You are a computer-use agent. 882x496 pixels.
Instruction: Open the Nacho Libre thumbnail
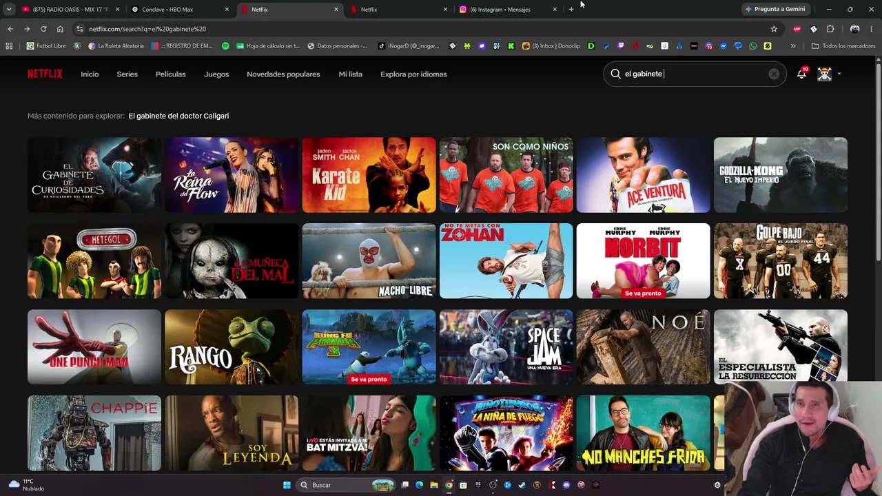369,261
